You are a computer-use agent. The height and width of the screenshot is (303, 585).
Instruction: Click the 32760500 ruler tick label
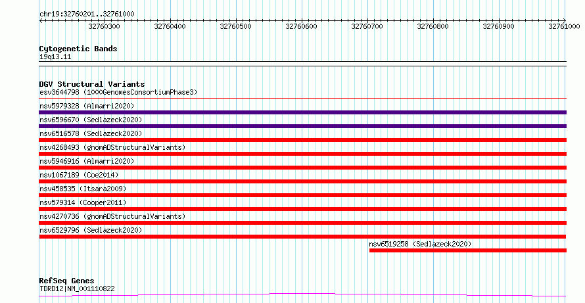coord(236,26)
